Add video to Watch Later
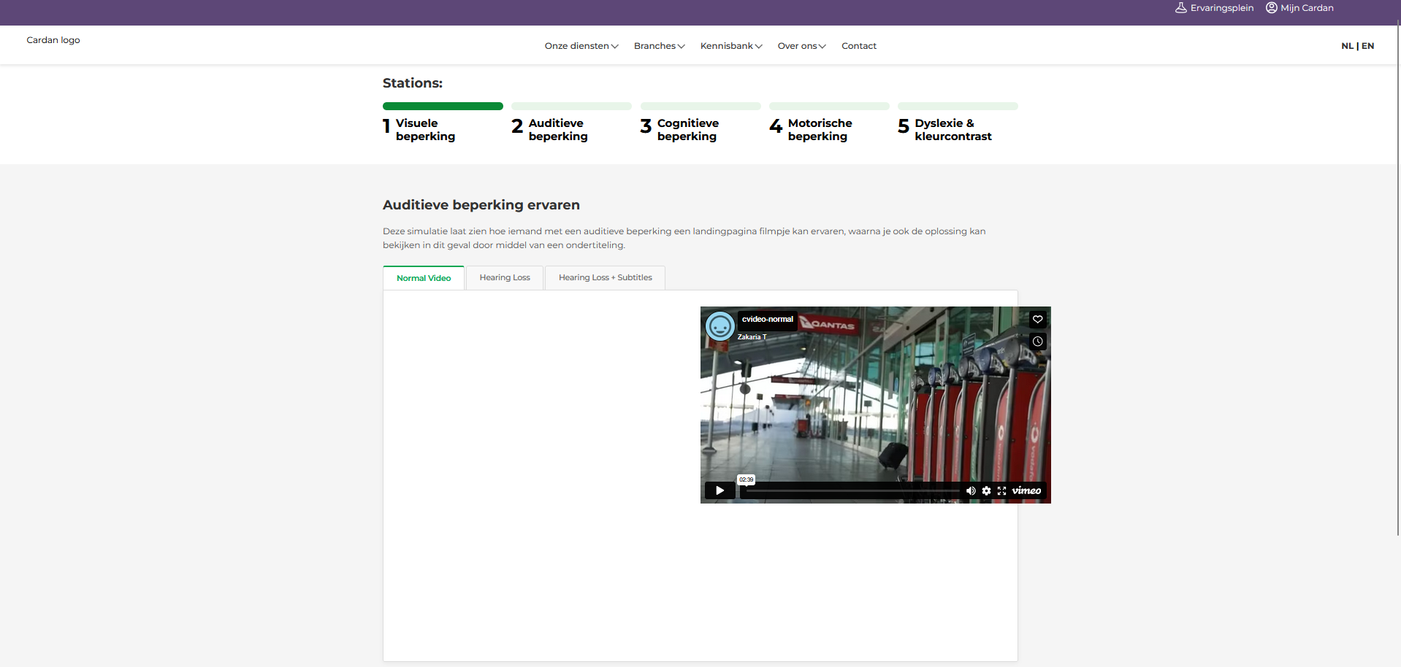 coord(1037,342)
